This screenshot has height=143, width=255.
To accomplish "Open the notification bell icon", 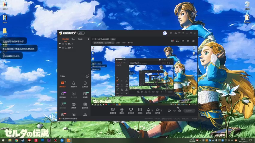I will [x=188, y=41].
